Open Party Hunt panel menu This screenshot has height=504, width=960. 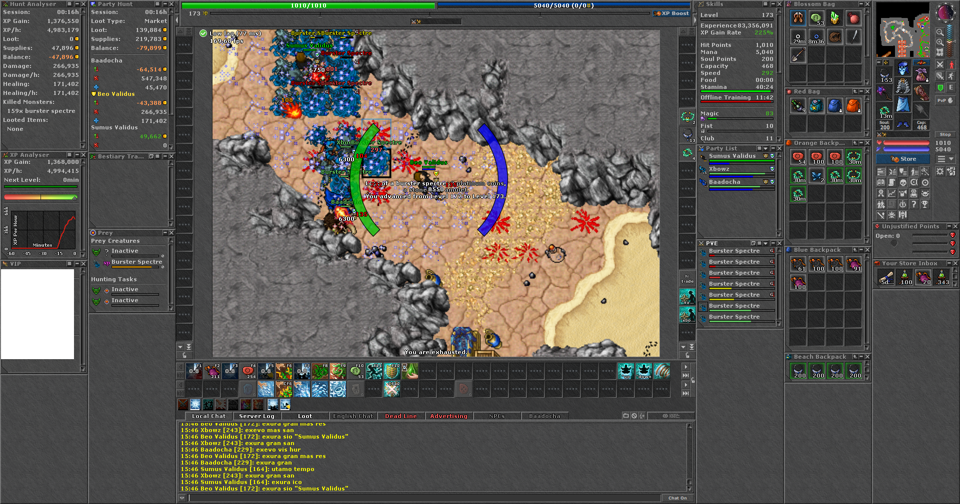tap(157, 4)
